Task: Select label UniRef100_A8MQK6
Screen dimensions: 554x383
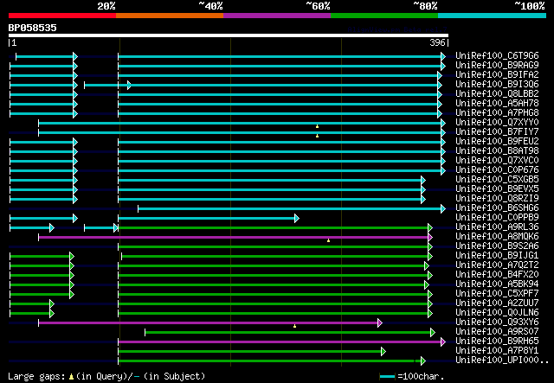Action: [497, 237]
